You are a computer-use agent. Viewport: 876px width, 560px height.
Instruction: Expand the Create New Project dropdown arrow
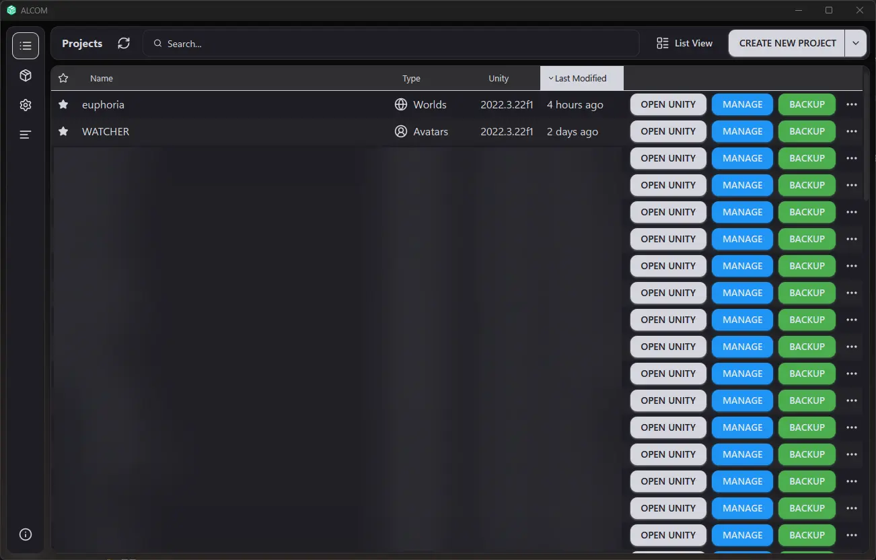pos(855,43)
